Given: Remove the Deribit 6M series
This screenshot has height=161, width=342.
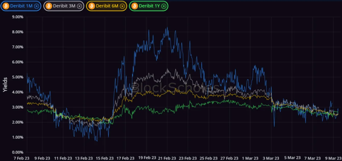Looking at the screenshot, I should point(122,6).
